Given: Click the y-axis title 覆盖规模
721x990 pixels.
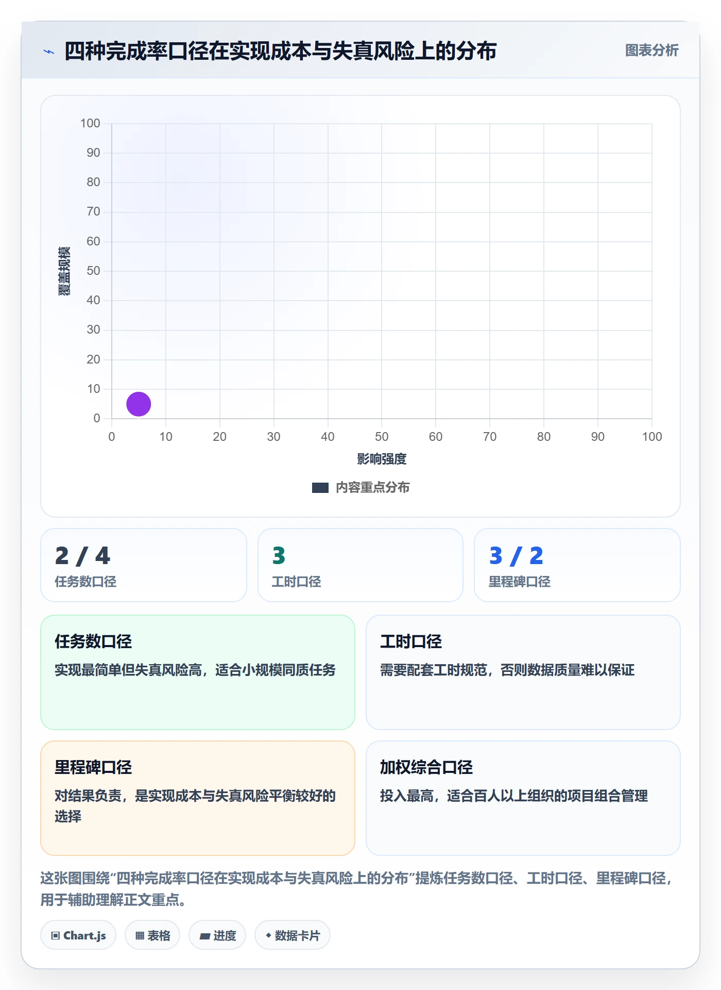Looking at the screenshot, I should pyautogui.click(x=64, y=271).
